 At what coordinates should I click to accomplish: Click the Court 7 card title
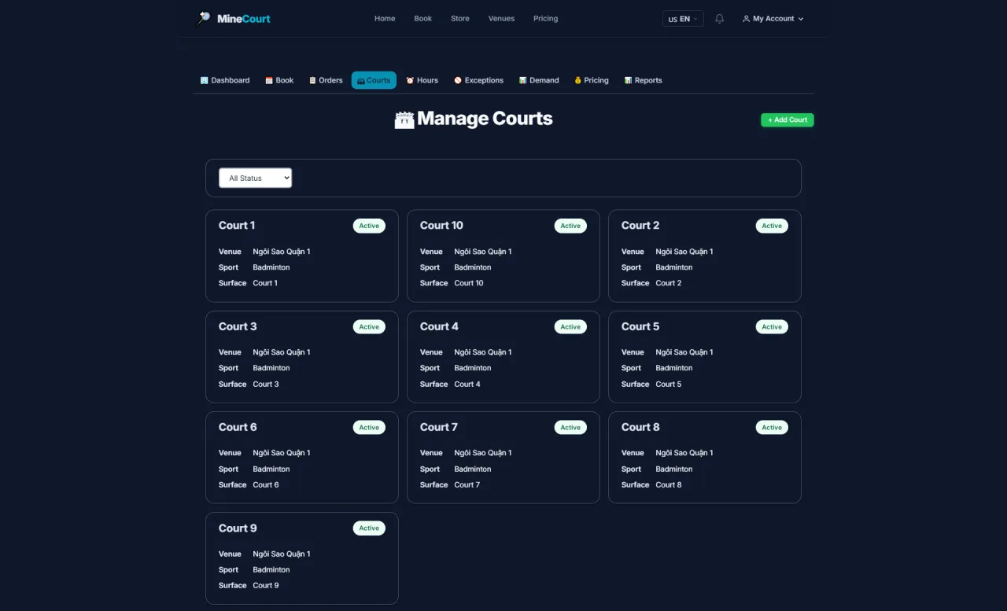(439, 427)
